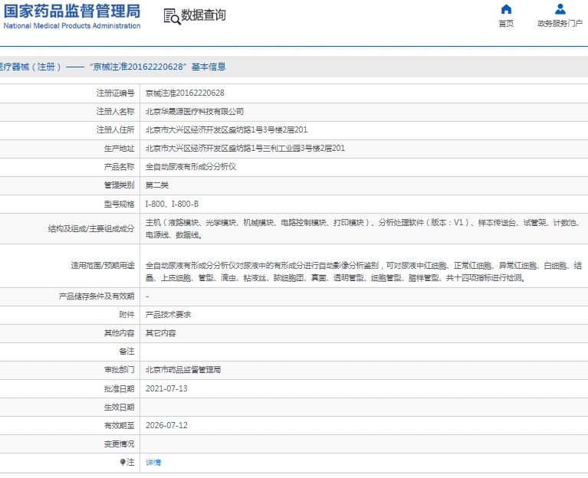Click the 注册人名称 label
This screenshot has height=478, width=588.
pos(116,112)
